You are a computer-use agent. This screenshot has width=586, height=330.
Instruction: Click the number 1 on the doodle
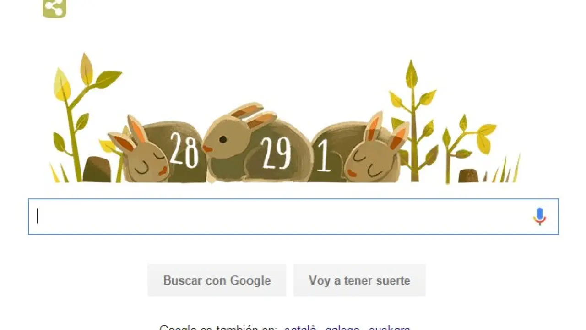coord(323,156)
